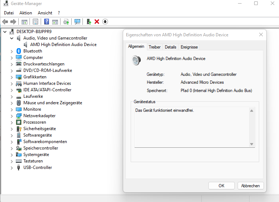Open the Ansicht menu
Screen dimensions: 279x202
45,13
